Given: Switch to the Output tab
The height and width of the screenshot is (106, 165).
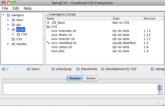Looking at the screenshot, I should (75, 78).
